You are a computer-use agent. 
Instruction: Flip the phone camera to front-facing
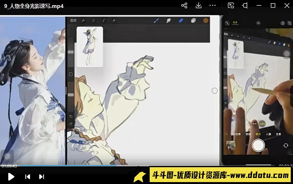pyautogui.click(x=286, y=145)
